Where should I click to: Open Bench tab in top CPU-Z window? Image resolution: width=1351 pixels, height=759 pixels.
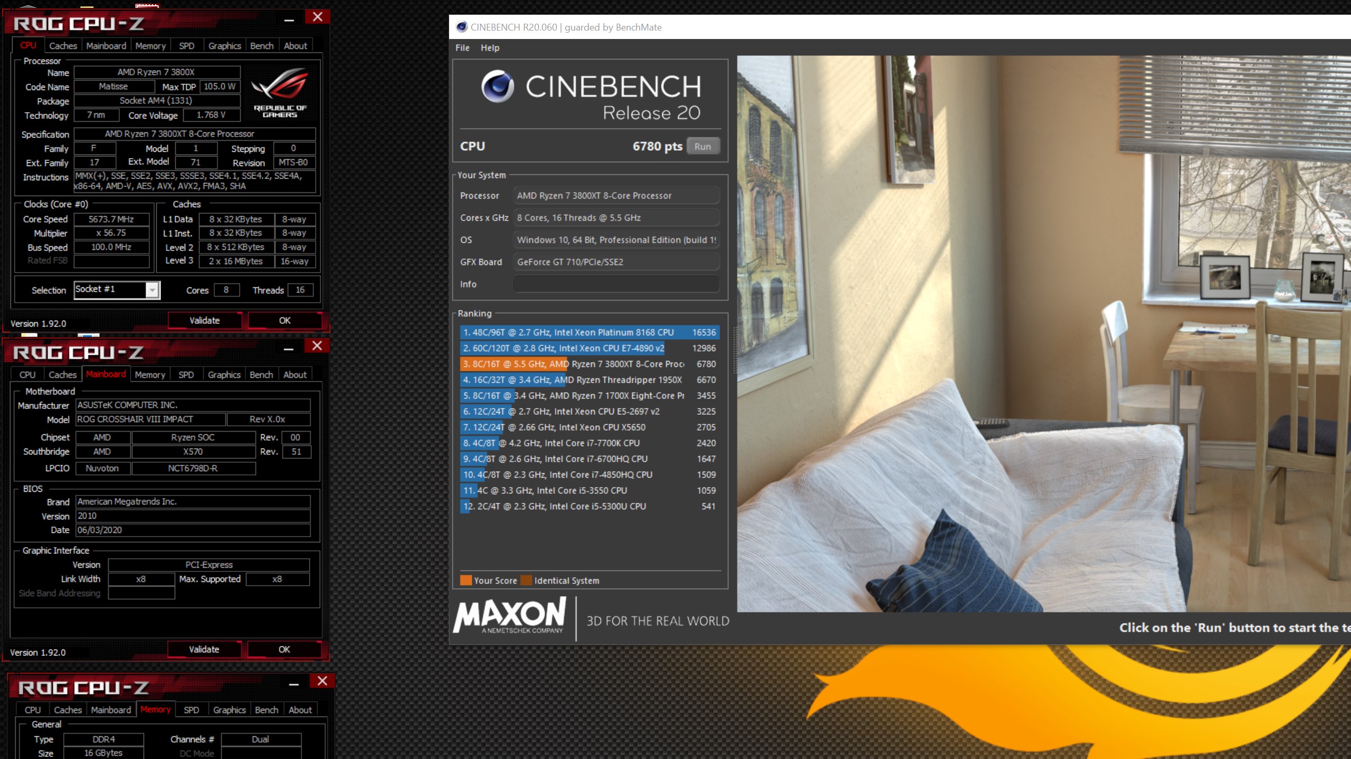(x=262, y=46)
